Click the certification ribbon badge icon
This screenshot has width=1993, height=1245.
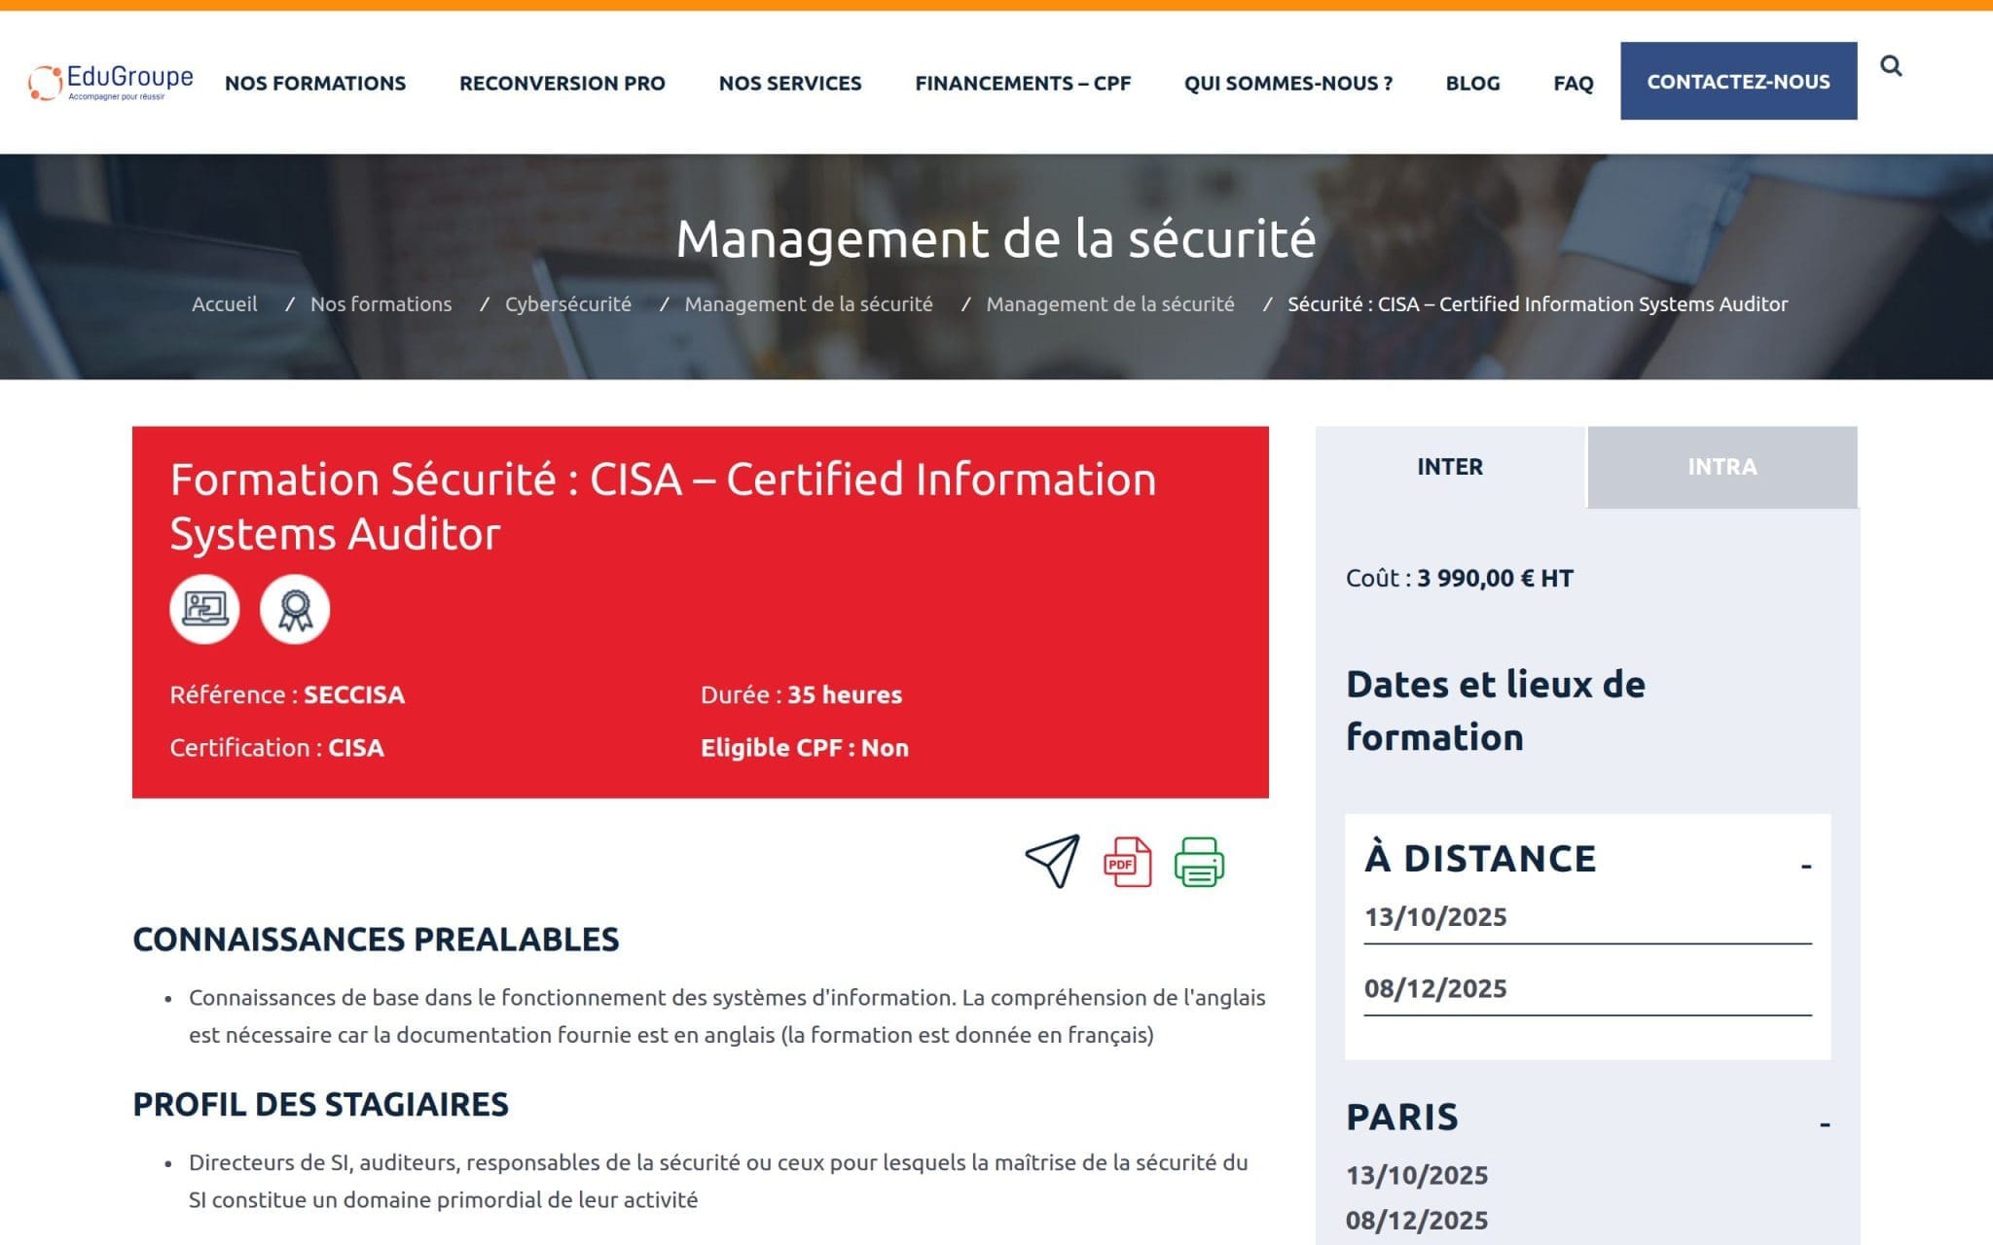point(295,609)
